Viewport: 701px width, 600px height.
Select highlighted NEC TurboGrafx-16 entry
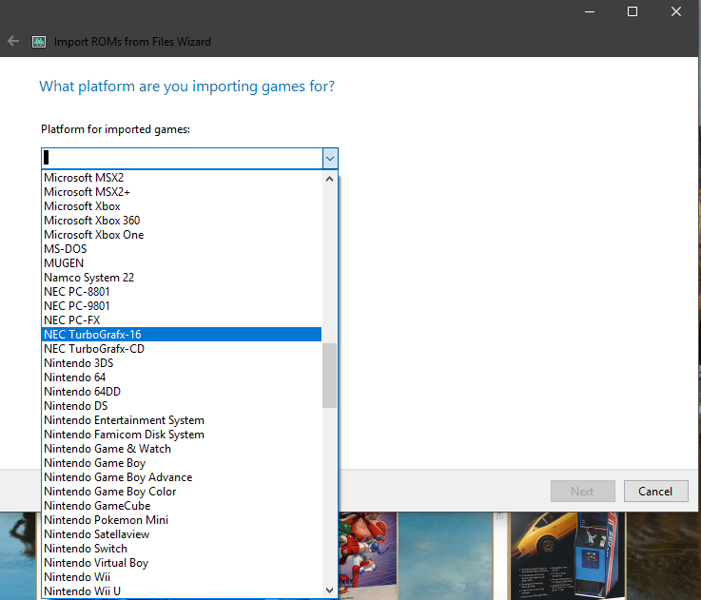tap(182, 335)
